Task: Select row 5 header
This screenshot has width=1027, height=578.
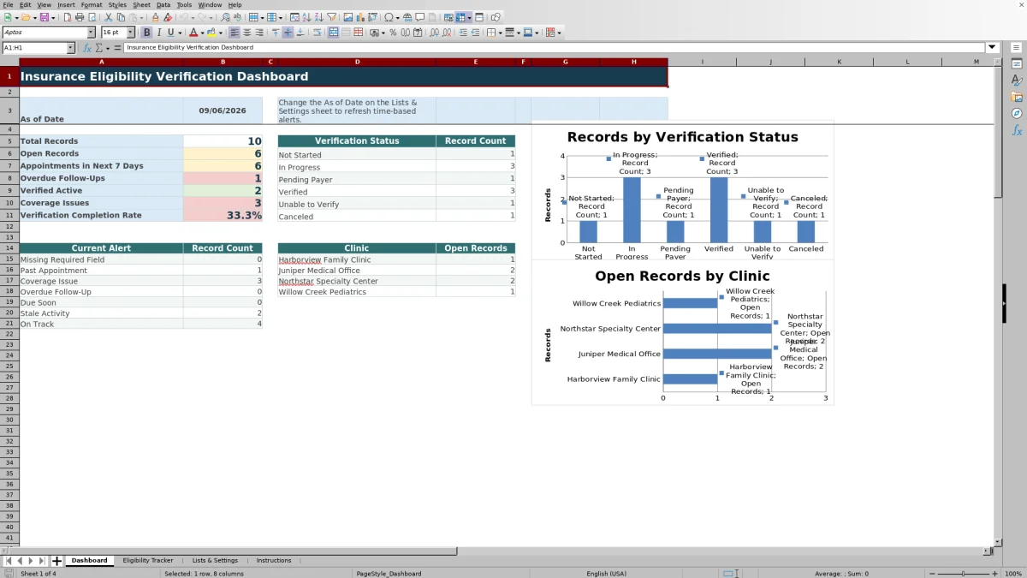Action: point(9,141)
